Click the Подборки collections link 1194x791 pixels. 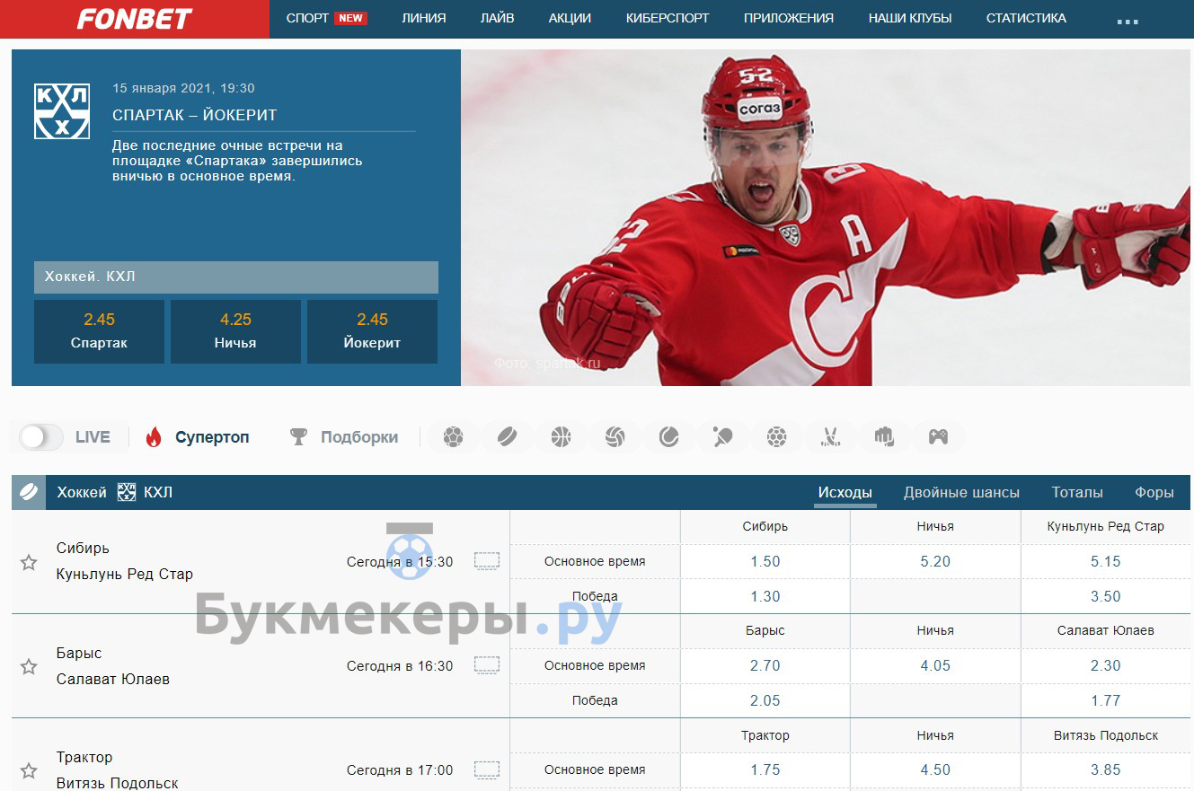[358, 437]
